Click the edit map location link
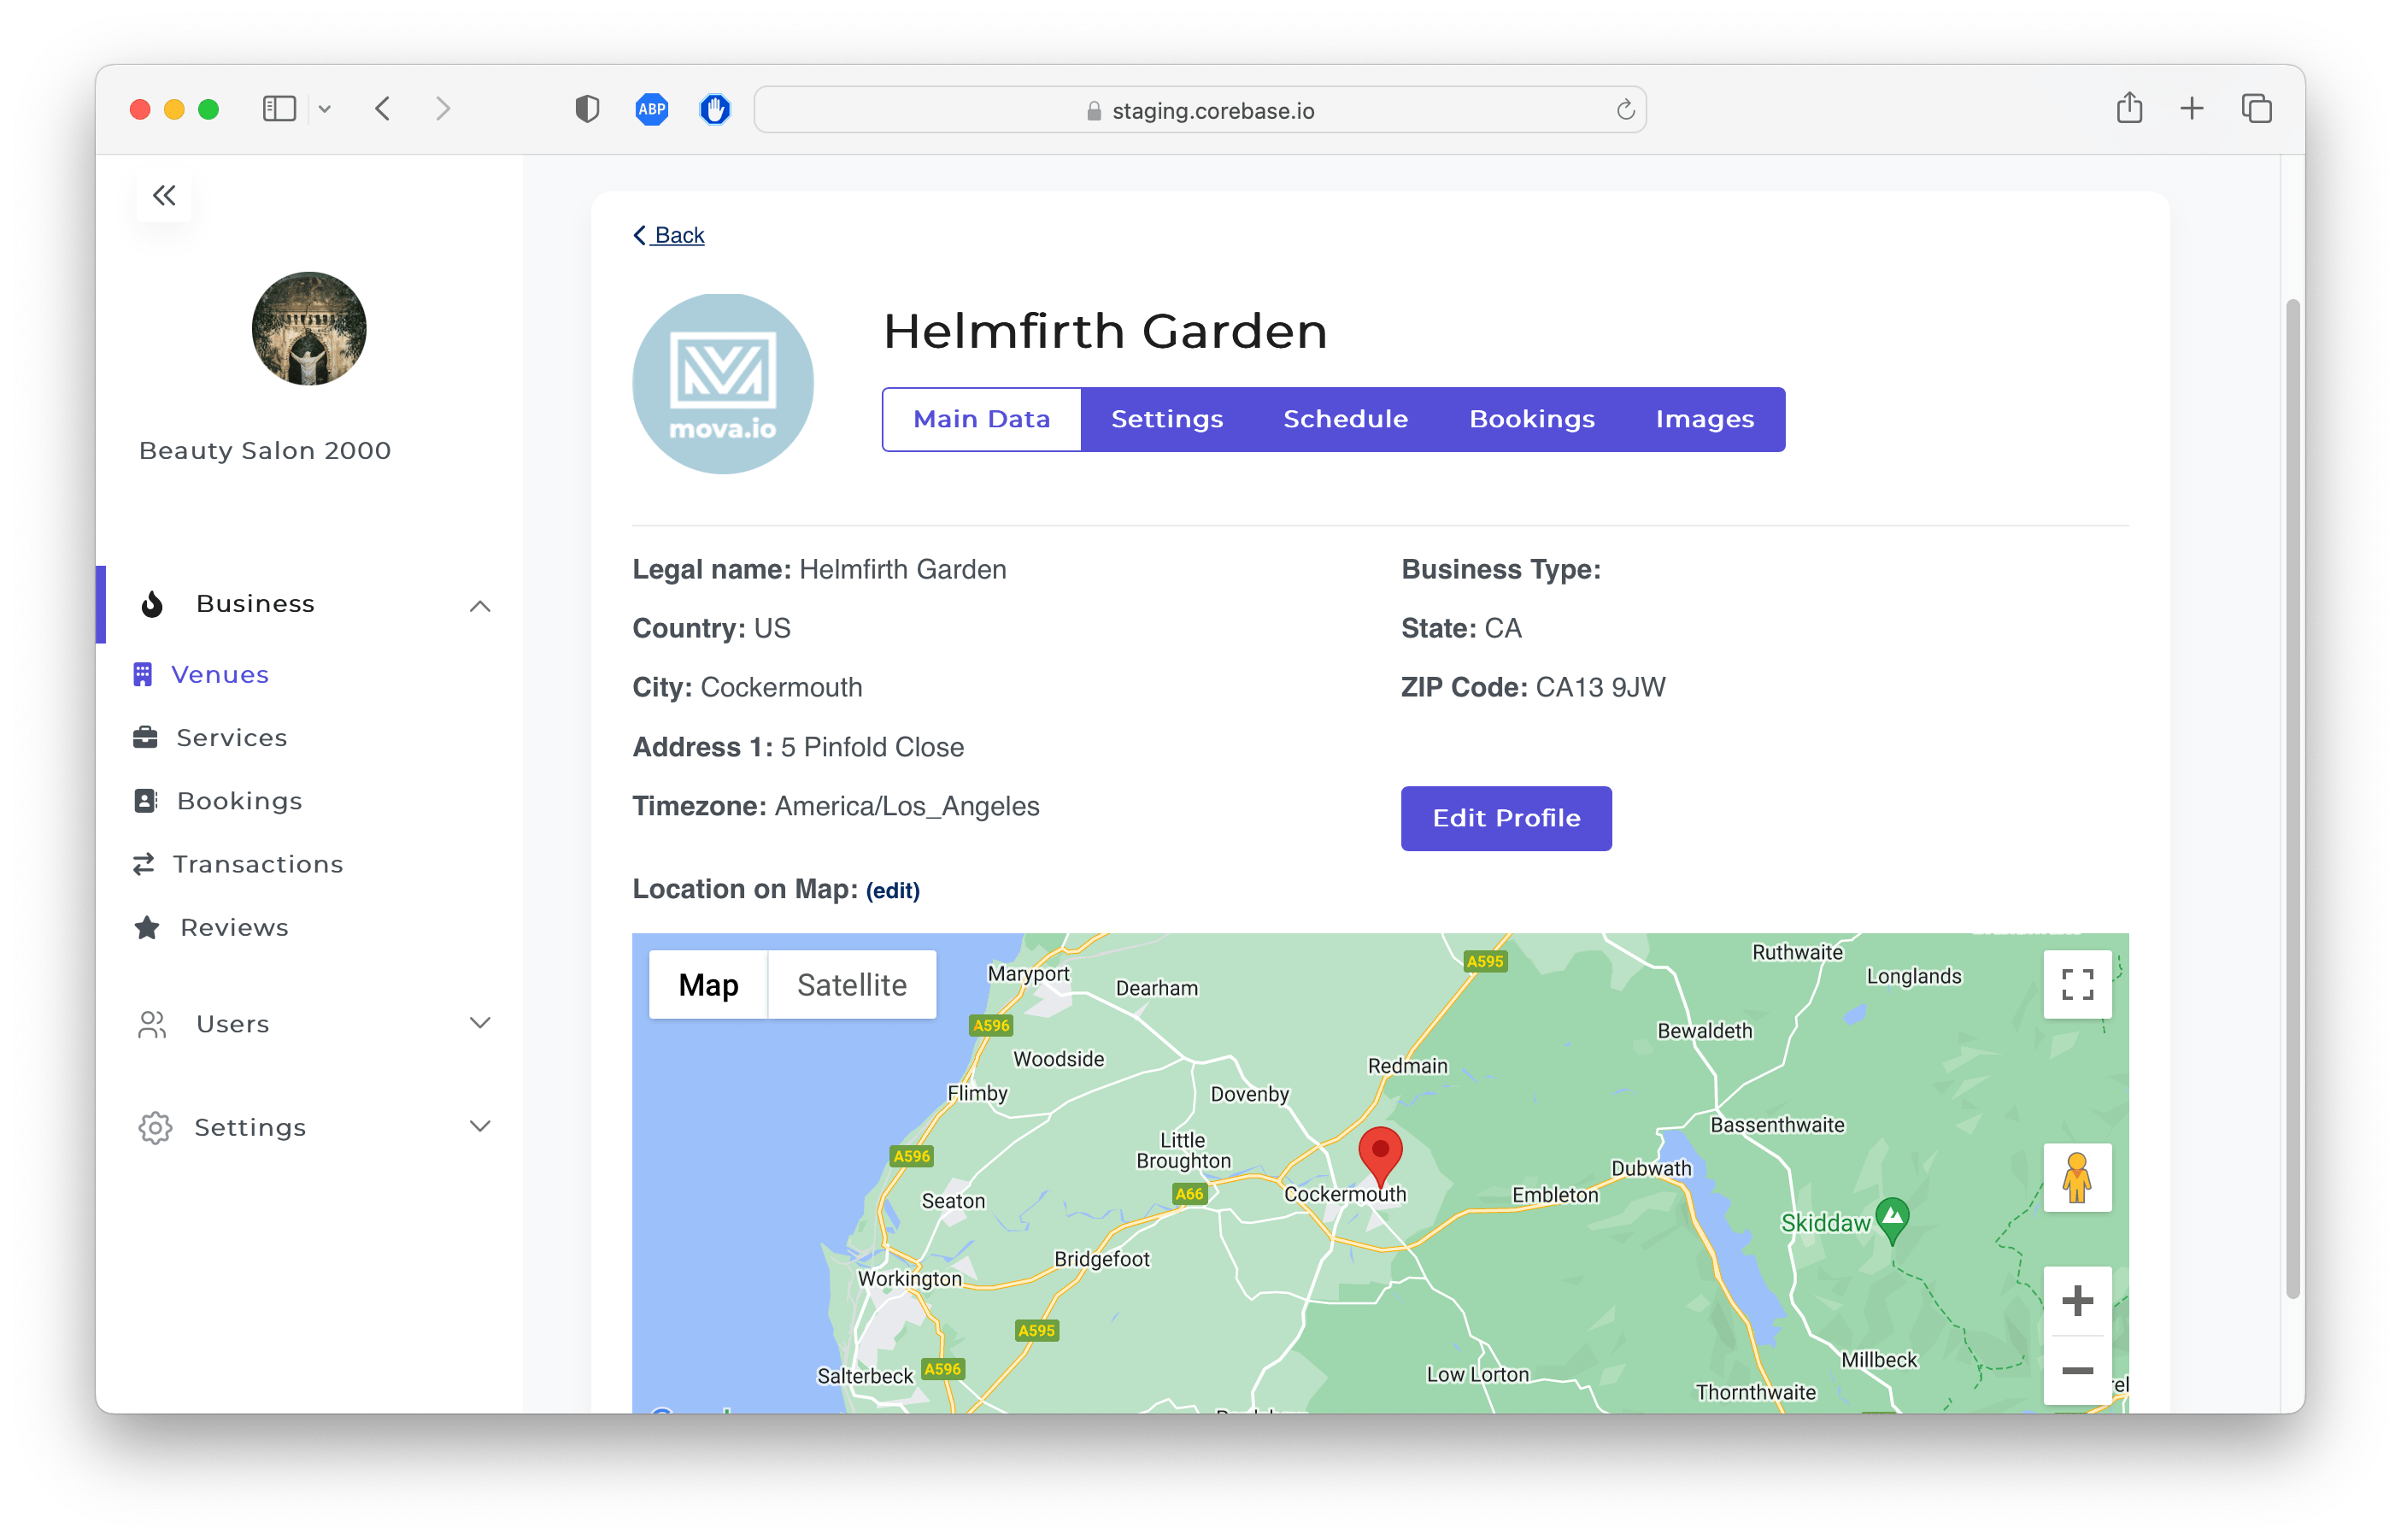The image size is (2401, 1540). click(893, 890)
